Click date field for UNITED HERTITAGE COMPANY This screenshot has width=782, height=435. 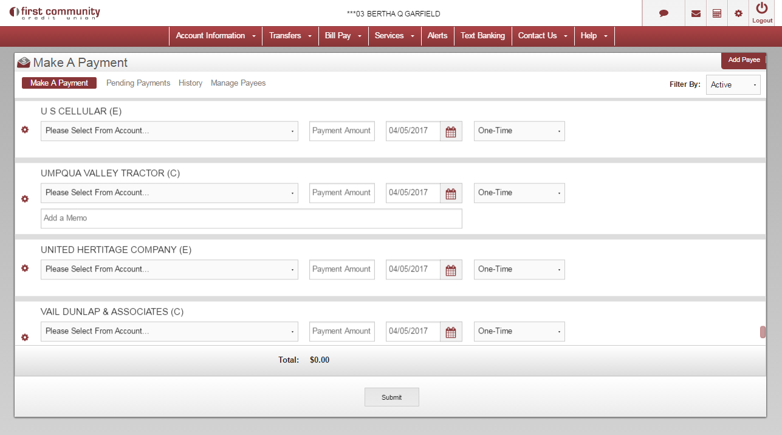tap(413, 270)
